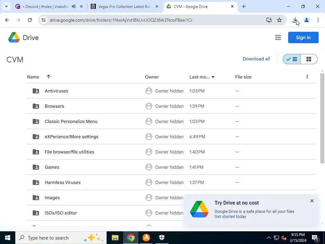
Task: Click Owner hidden in the Games row
Action: click(x=169, y=167)
